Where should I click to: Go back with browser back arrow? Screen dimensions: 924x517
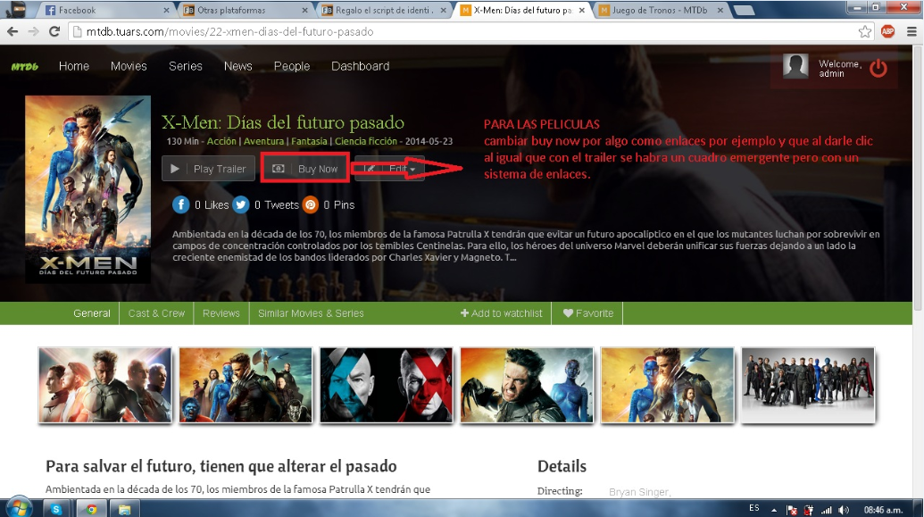(12, 32)
